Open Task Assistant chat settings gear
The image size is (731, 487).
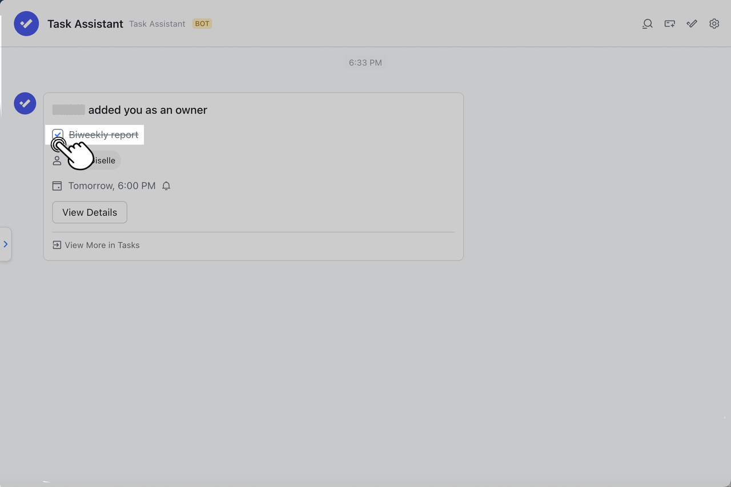(714, 23)
